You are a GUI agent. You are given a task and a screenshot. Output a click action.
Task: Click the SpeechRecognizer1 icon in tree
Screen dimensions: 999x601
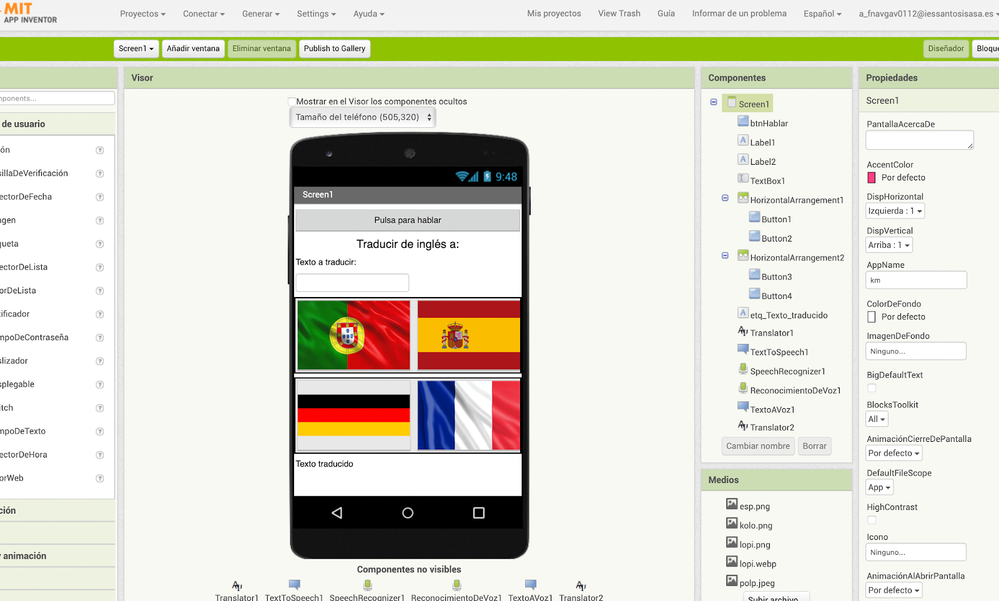coord(743,369)
